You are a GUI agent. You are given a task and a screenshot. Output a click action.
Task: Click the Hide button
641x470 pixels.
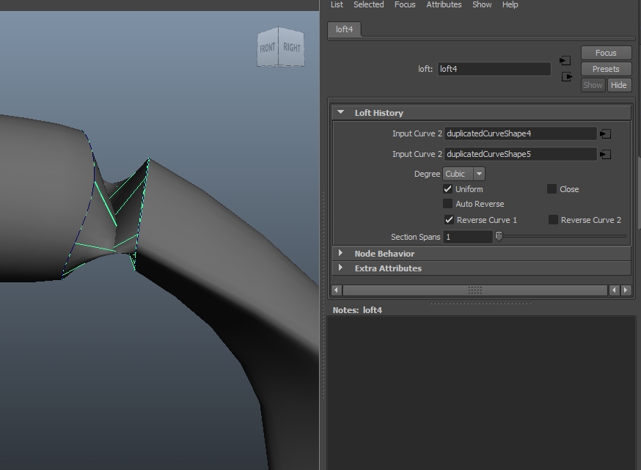(x=619, y=85)
